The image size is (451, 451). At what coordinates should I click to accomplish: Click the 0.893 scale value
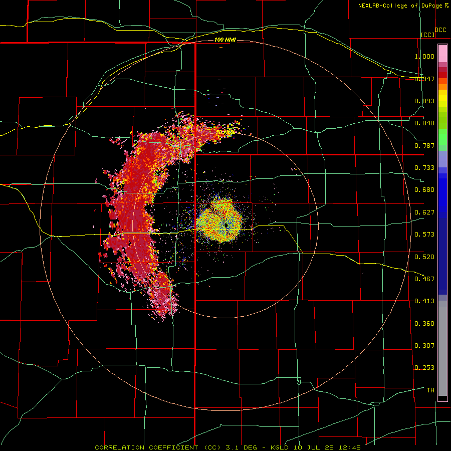(x=424, y=101)
